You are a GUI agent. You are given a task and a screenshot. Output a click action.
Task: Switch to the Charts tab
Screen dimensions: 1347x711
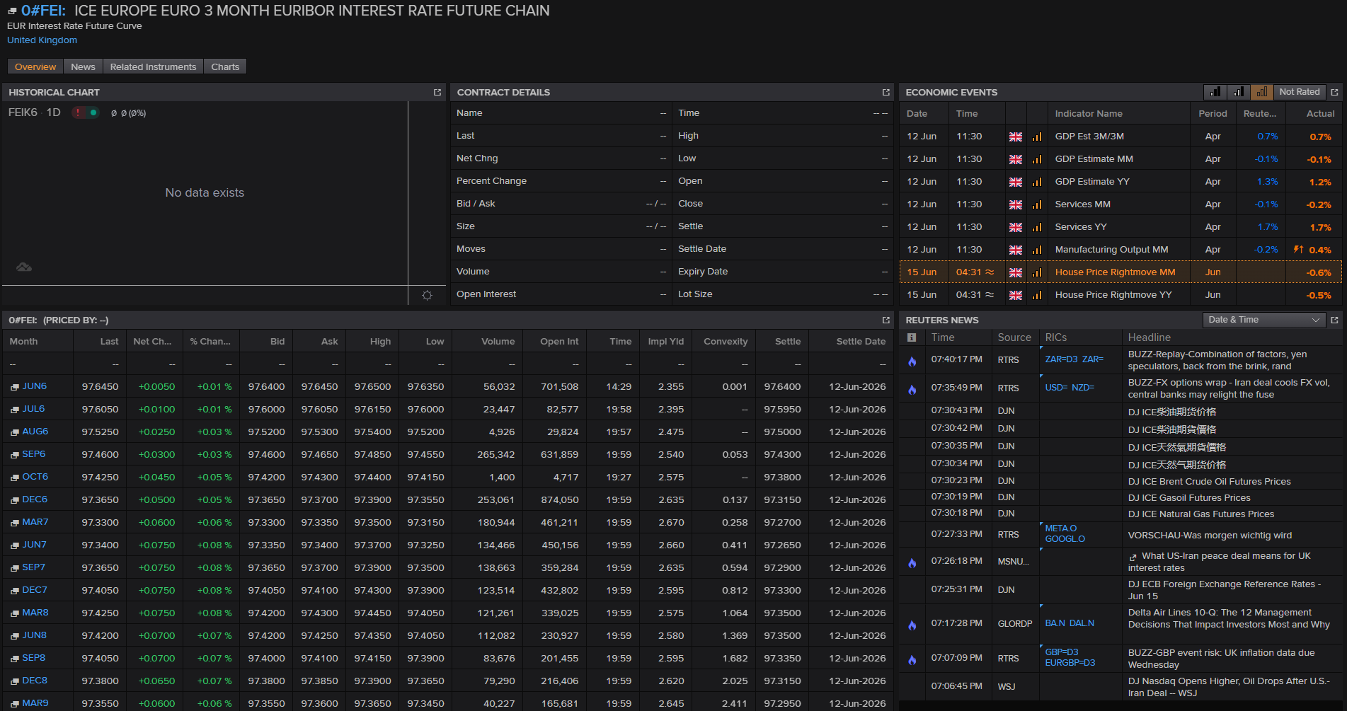pos(225,67)
